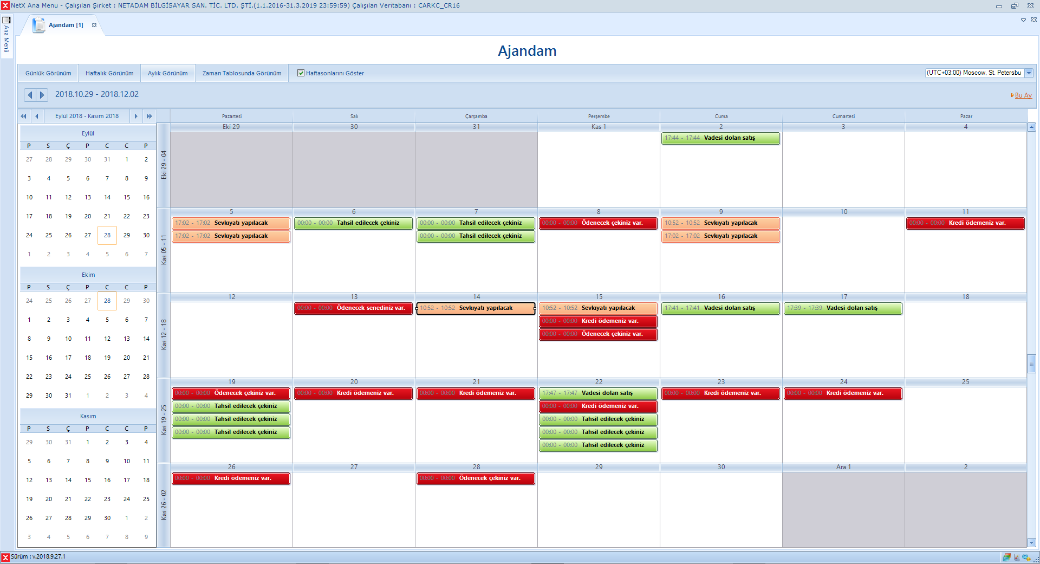1040x564 pixels.
Task: Open the UTC+03:00 time zone dropdown
Action: (x=1029, y=73)
